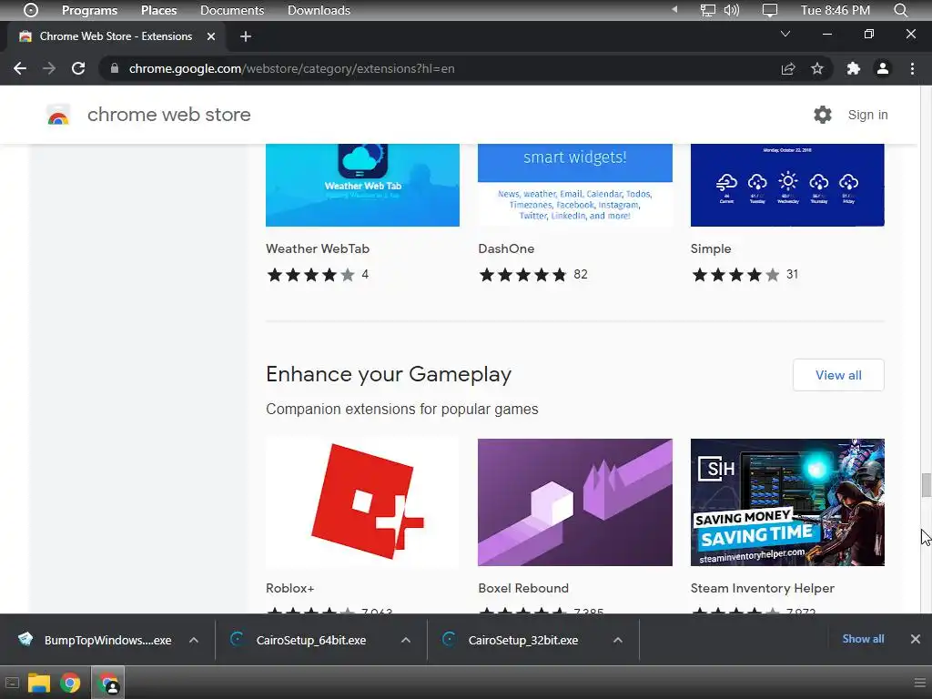This screenshot has width=932, height=699.
Task: Open the Chrome profile avatar menu
Action: coord(883,68)
